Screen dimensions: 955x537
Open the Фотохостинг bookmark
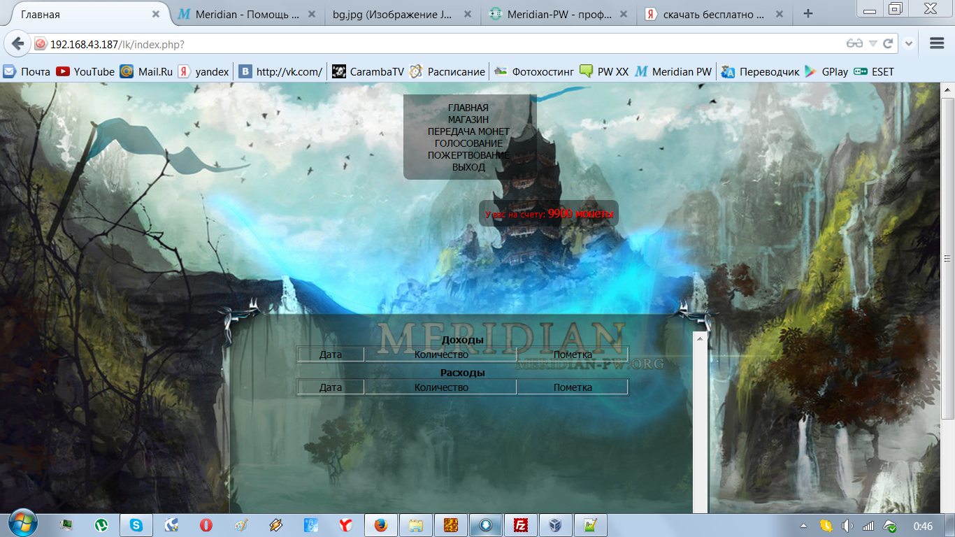coord(533,71)
